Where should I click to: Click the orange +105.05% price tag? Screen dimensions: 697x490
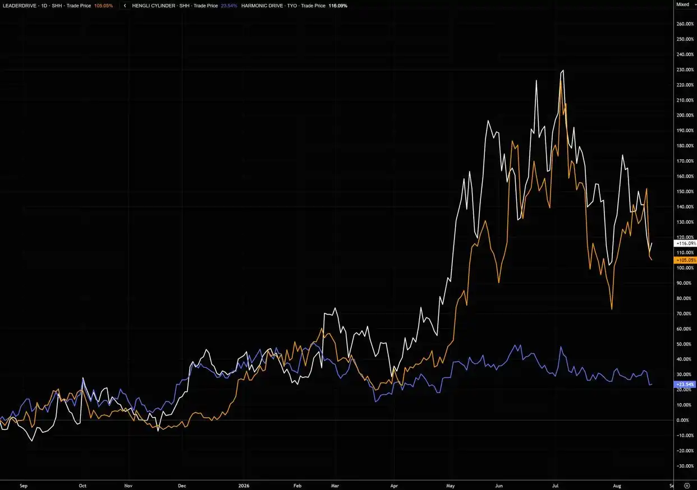pyautogui.click(x=685, y=261)
